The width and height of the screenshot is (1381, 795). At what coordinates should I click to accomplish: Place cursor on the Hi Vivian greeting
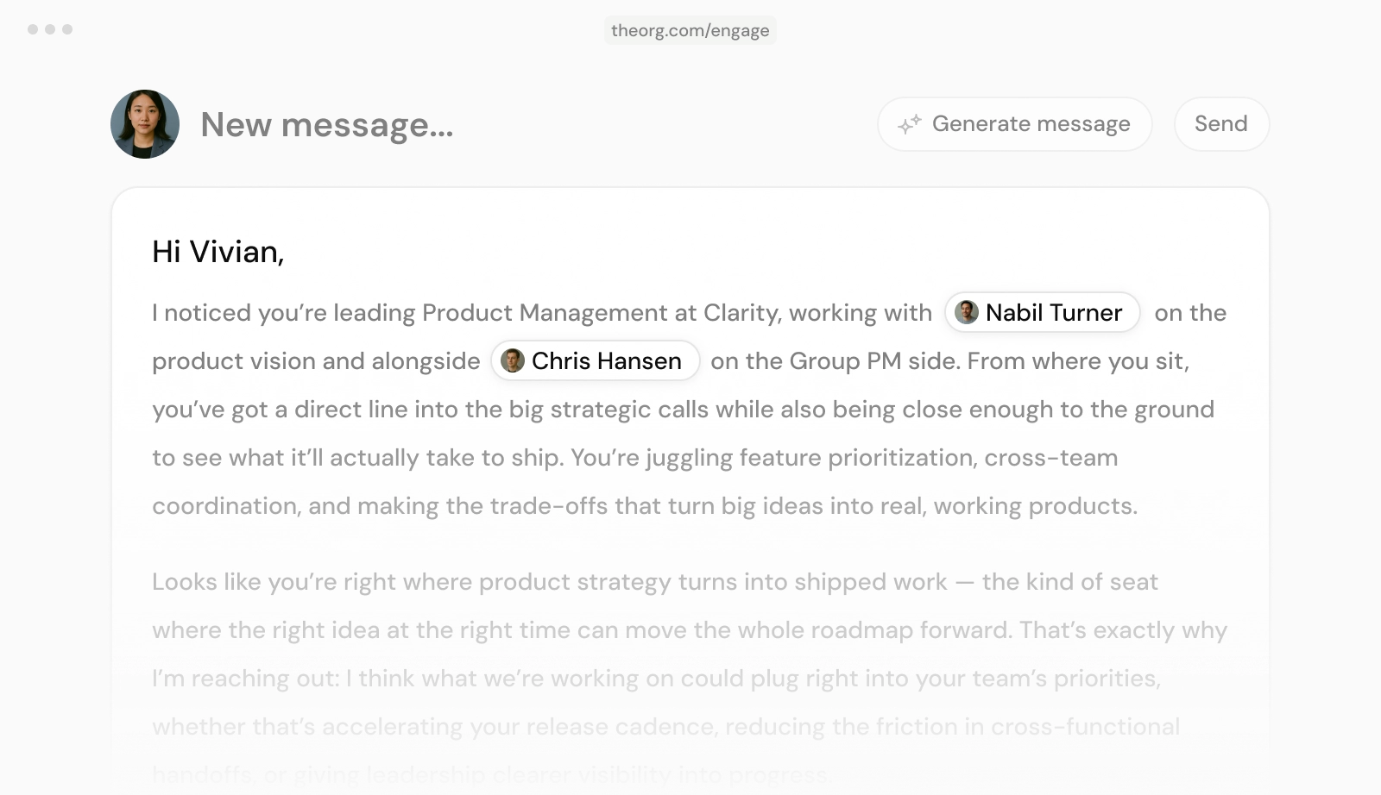click(218, 252)
